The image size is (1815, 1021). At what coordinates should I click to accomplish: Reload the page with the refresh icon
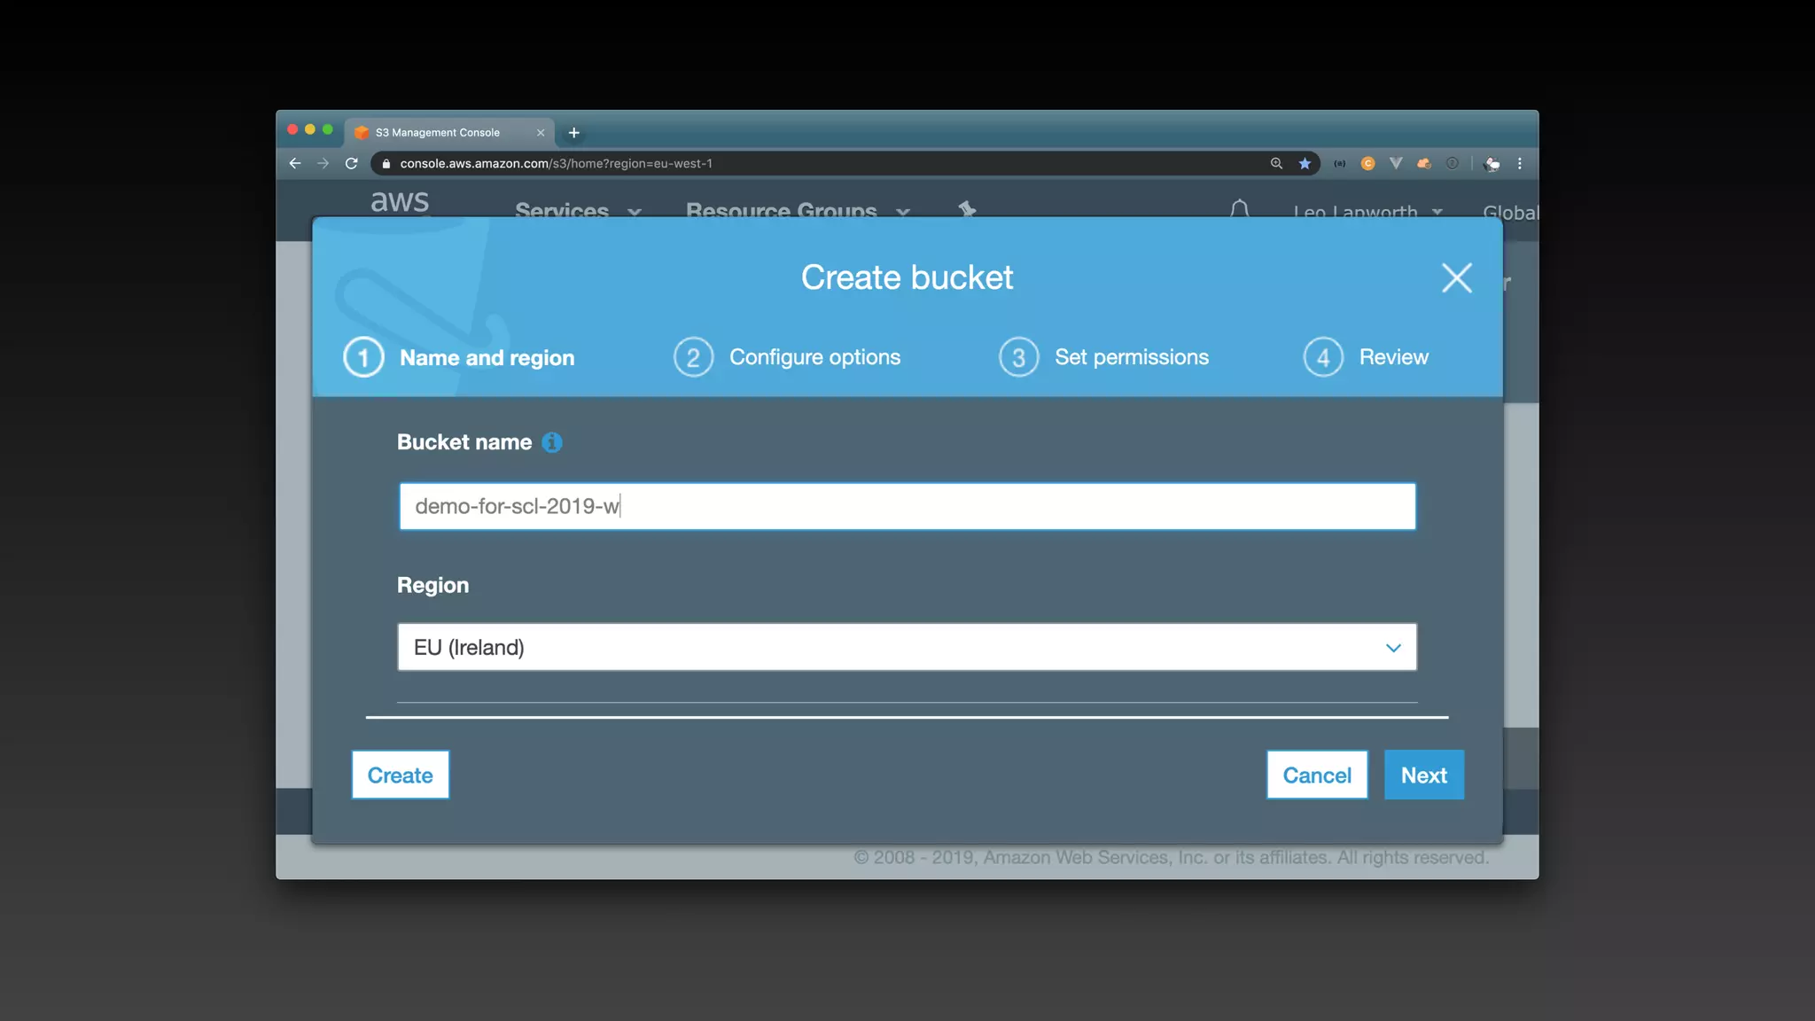click(352, 164)
